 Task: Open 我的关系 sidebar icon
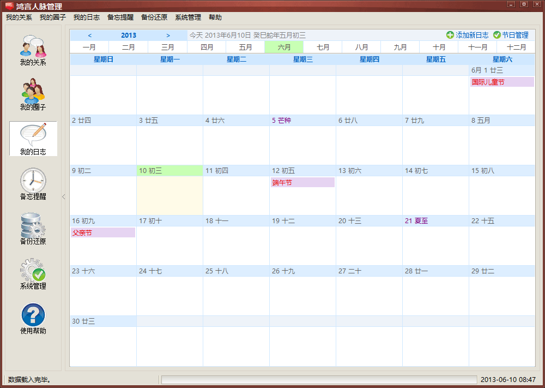point(33,46)
